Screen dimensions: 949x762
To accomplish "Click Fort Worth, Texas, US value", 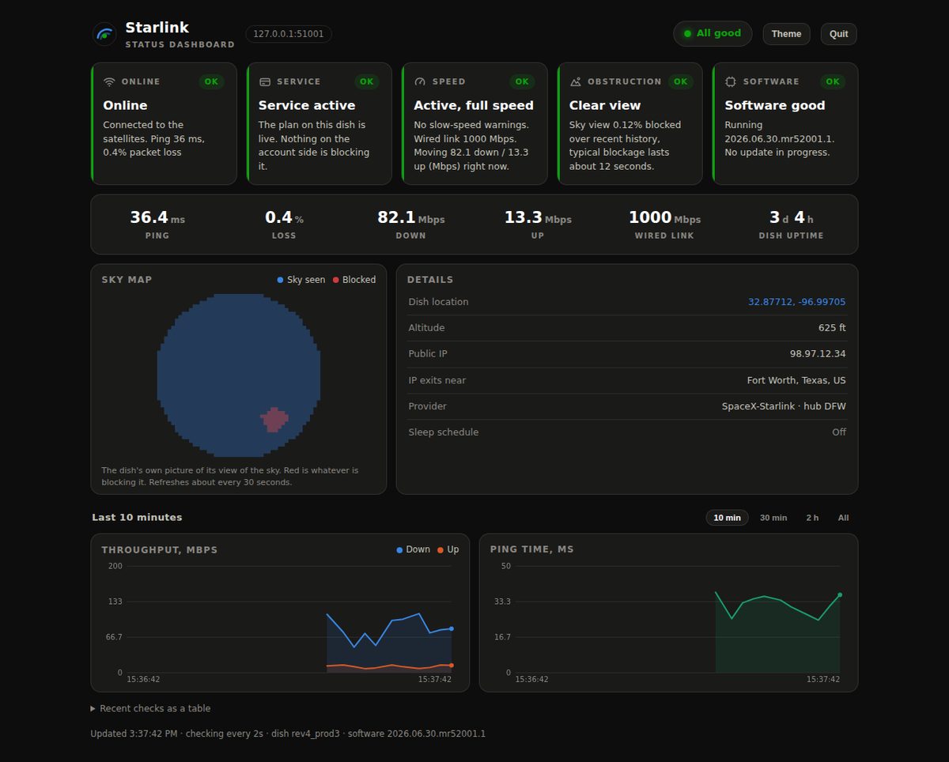I will click(796, 380).
